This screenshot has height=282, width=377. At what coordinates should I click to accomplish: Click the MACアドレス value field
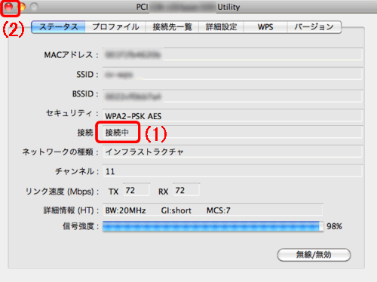[x=232, y=54]
